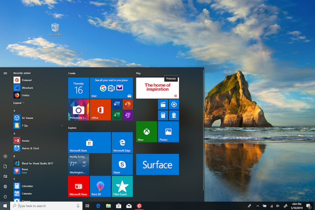Show hidden system tray icons
The height and width of the screenshot is (210, 315).
click(258, 206)
